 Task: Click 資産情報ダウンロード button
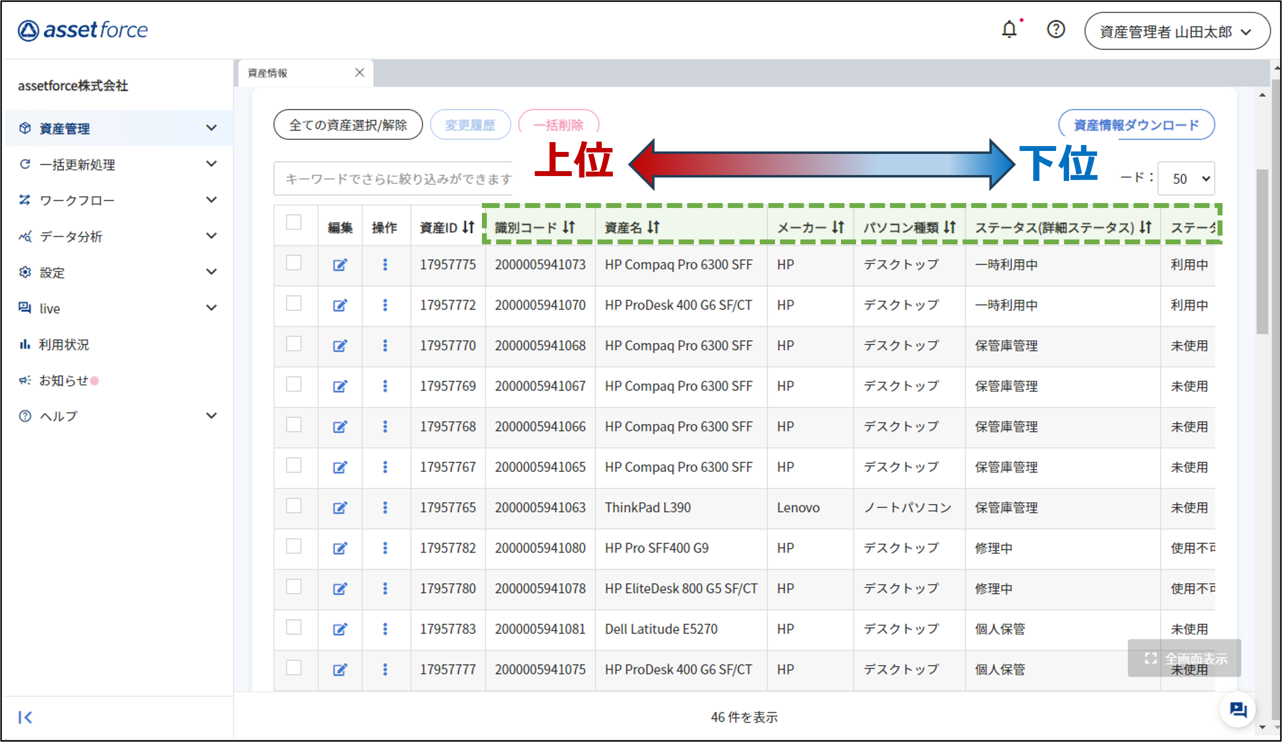(x=1136, y=124)
